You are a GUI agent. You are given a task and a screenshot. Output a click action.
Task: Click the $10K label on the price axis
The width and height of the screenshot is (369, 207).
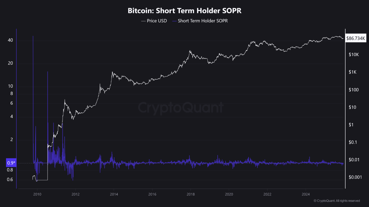[x=353, y=55]
